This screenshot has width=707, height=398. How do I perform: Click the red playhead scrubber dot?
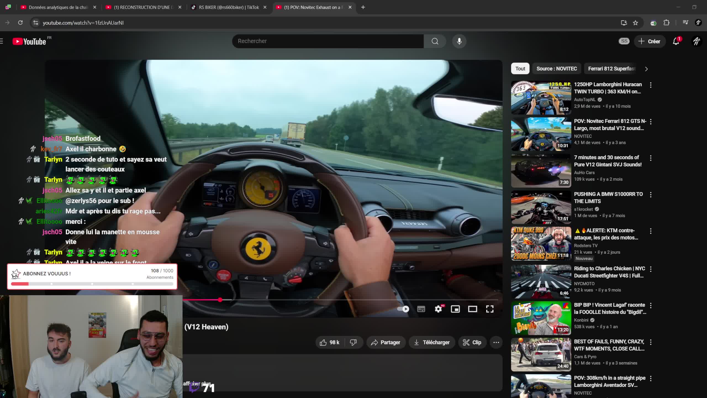click(220, 300)
